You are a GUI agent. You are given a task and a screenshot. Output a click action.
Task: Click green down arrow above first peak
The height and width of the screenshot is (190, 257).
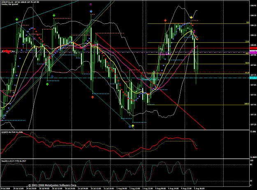coord(17,19)
